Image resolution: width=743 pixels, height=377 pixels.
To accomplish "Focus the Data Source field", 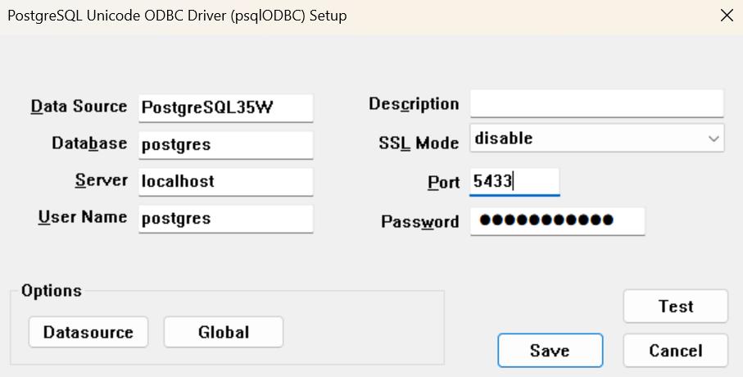I will 226,107.
